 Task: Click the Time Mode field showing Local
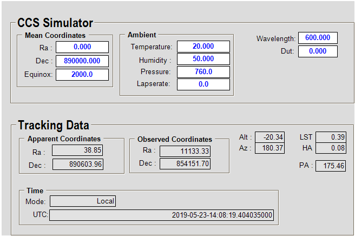point(83,201)
